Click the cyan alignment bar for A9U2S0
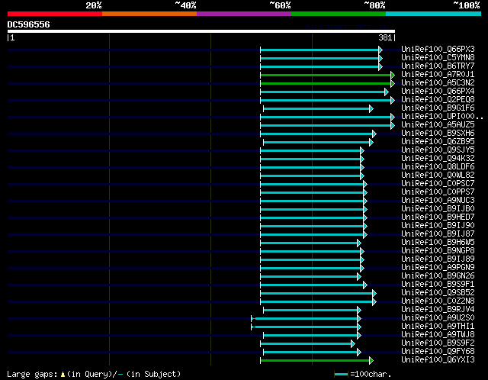The width and height of the screenshot is (488, 380). coord(306,319)
